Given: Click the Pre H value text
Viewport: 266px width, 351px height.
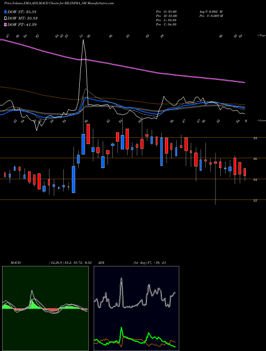Looking at the screenshot, I should click(x=167, y=16).
